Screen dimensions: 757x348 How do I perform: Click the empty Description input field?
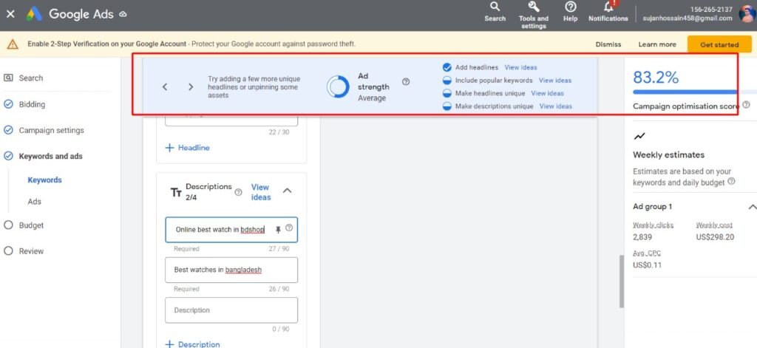231,310
